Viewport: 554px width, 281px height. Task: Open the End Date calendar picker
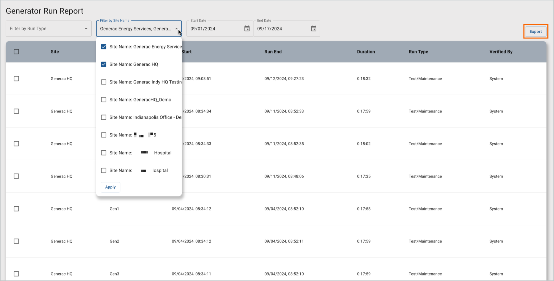tap(313, 29)
